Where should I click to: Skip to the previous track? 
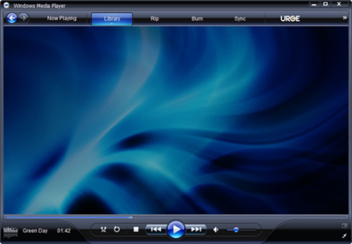pyautogui.click(x=156, y=229)
